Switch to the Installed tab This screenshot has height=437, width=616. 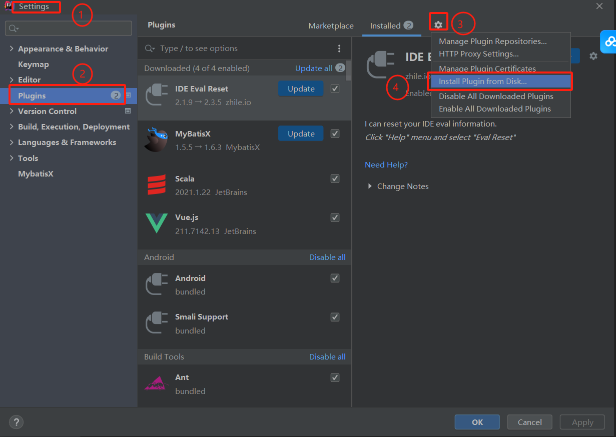point(391,25)
